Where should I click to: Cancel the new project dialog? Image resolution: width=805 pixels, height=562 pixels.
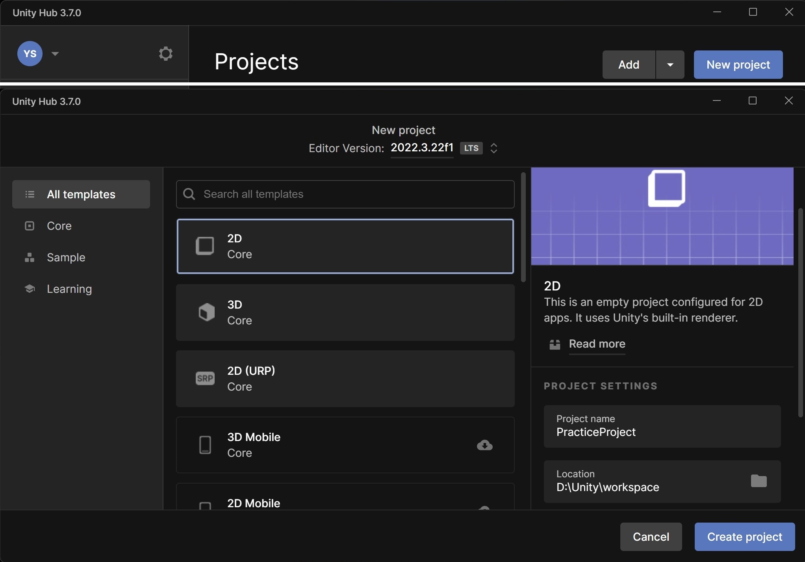[x=651, y=537]
